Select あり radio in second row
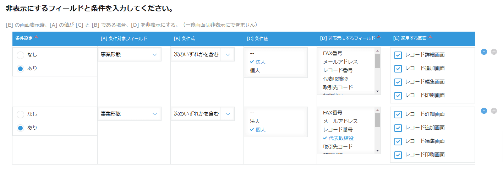The height and width of the screenshot is (172, 503). tap(21, 128)
